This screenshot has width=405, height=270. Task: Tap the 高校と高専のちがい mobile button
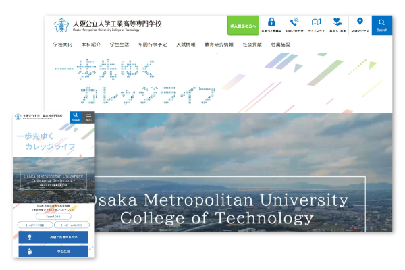pyautogui.click(x=53, y=237)
